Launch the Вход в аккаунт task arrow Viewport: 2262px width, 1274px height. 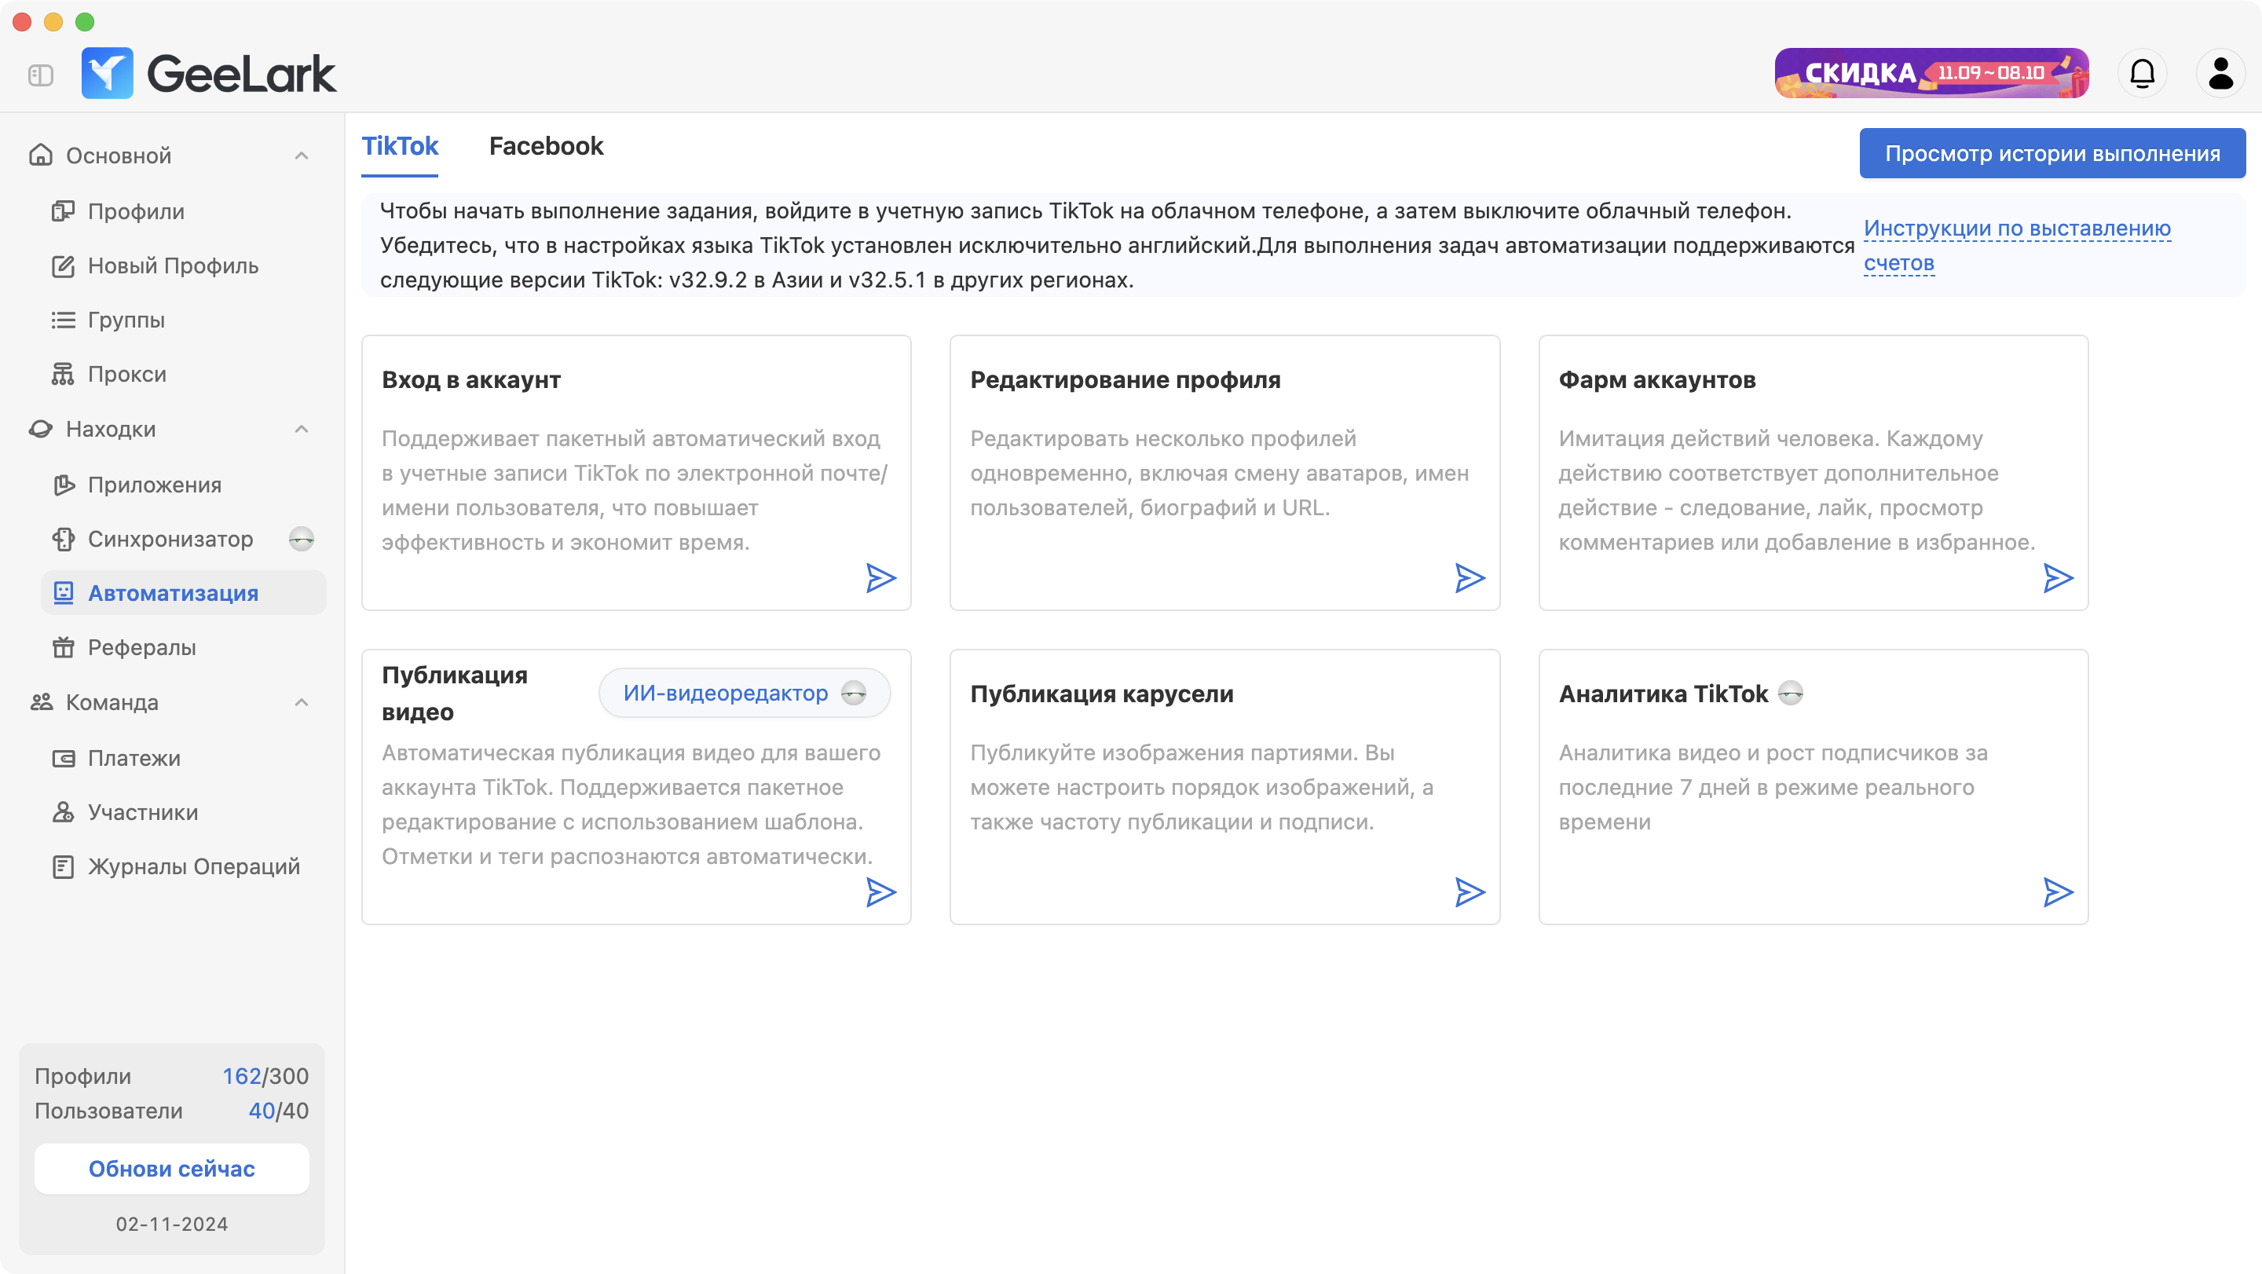(880, 578)
